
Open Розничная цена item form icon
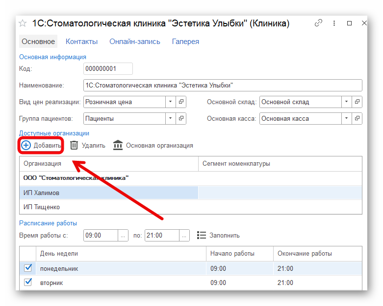tap(181, 102)
